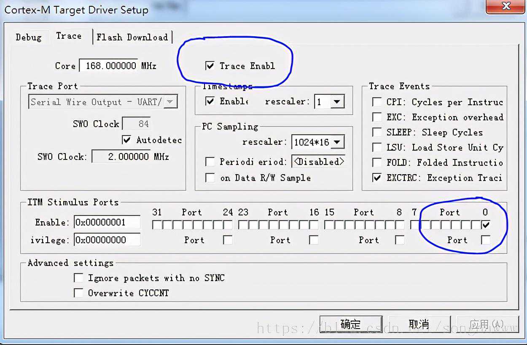The image size is (527, 345).
Task: Disable EXCTRC Exception Tracing event
Action: click(377, 178)
